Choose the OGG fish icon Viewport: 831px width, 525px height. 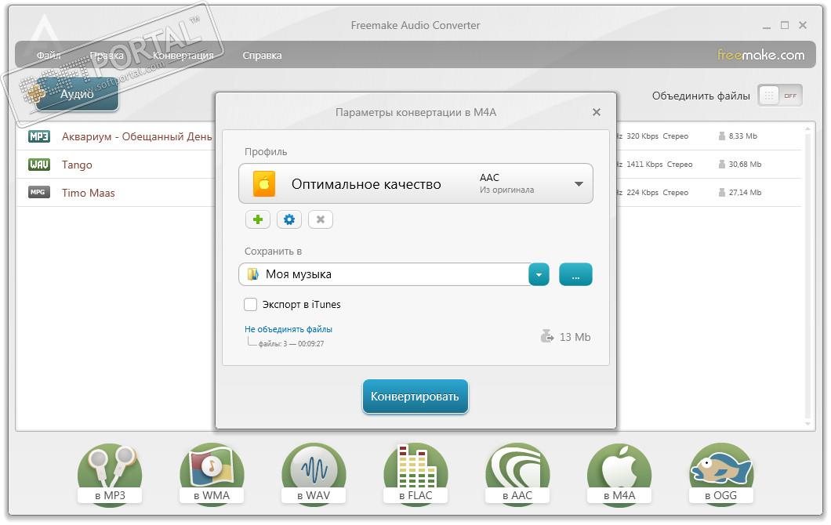coord(720,474)
